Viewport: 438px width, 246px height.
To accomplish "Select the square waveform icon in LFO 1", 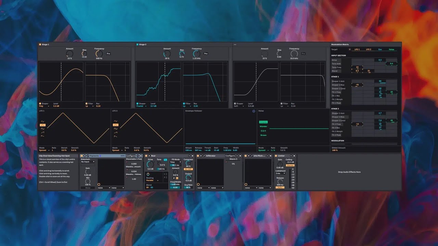I will 43,129.
